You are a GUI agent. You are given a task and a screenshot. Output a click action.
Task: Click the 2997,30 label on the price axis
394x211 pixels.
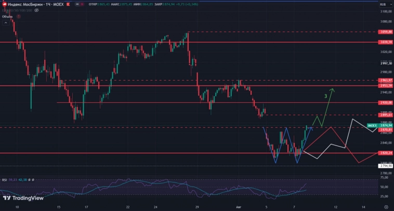[x=386, y=63]
